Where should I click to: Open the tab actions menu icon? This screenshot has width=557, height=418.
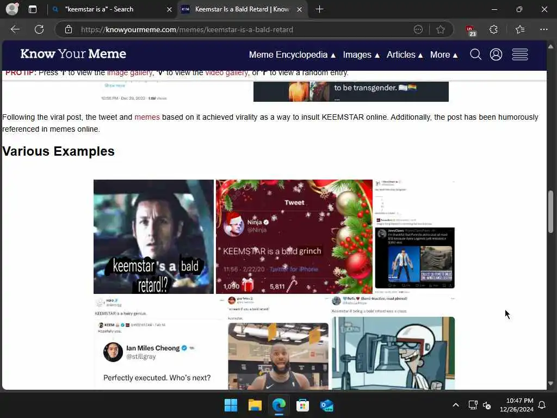[33, 9]
